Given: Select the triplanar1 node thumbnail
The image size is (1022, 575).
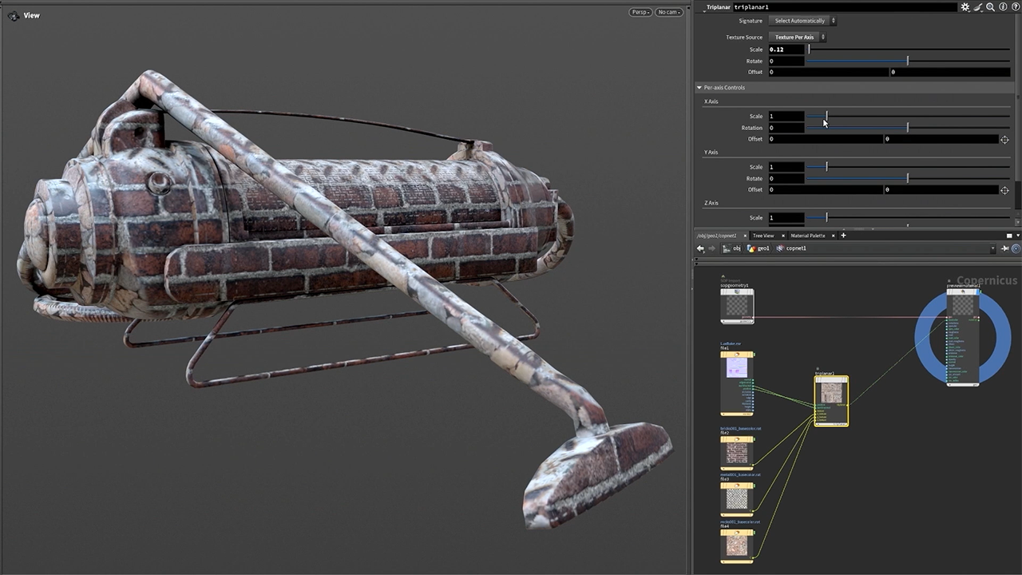Looking at the screenshot, I should [x=831, y=392].
